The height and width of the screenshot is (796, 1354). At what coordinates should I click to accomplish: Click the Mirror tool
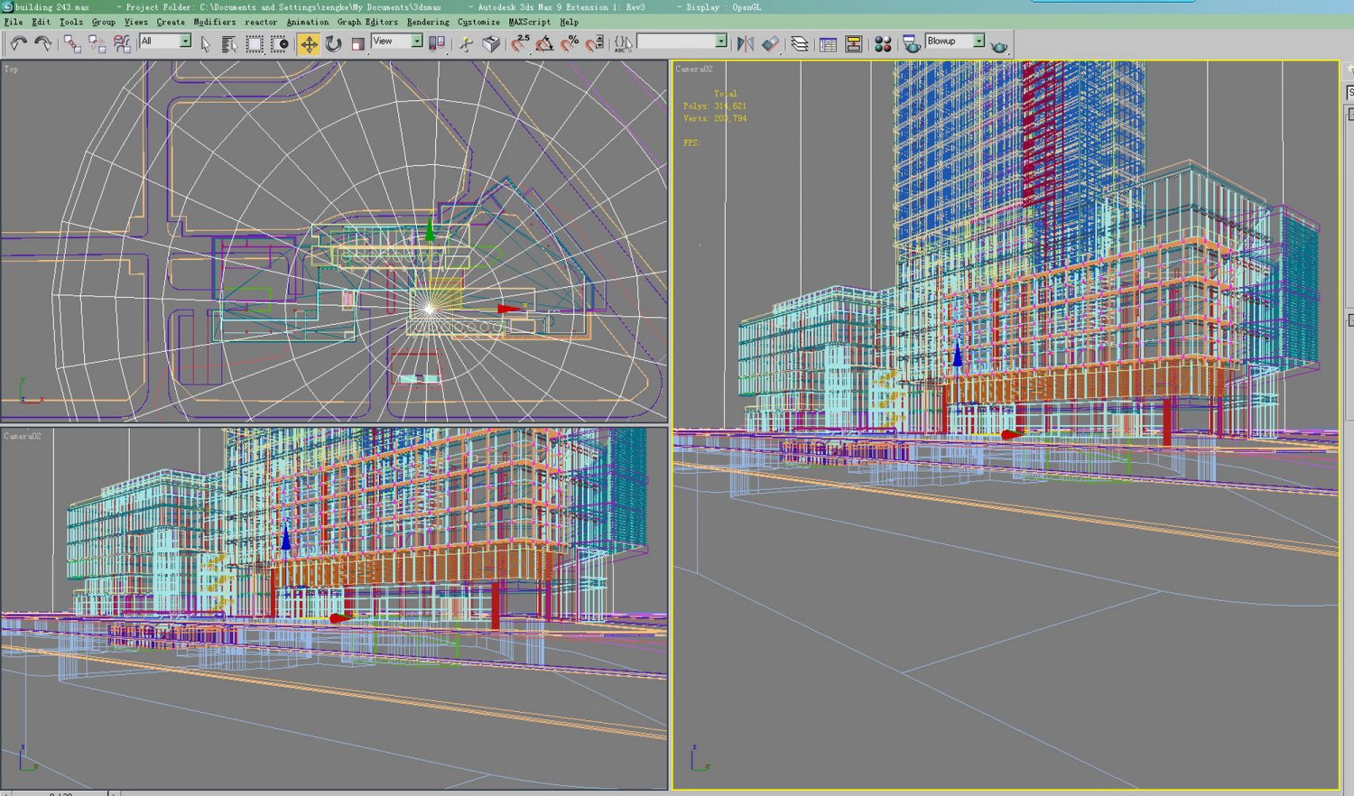(745, 43)
